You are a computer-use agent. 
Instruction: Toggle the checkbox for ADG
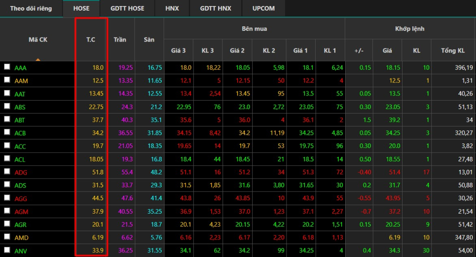[7, 172]
